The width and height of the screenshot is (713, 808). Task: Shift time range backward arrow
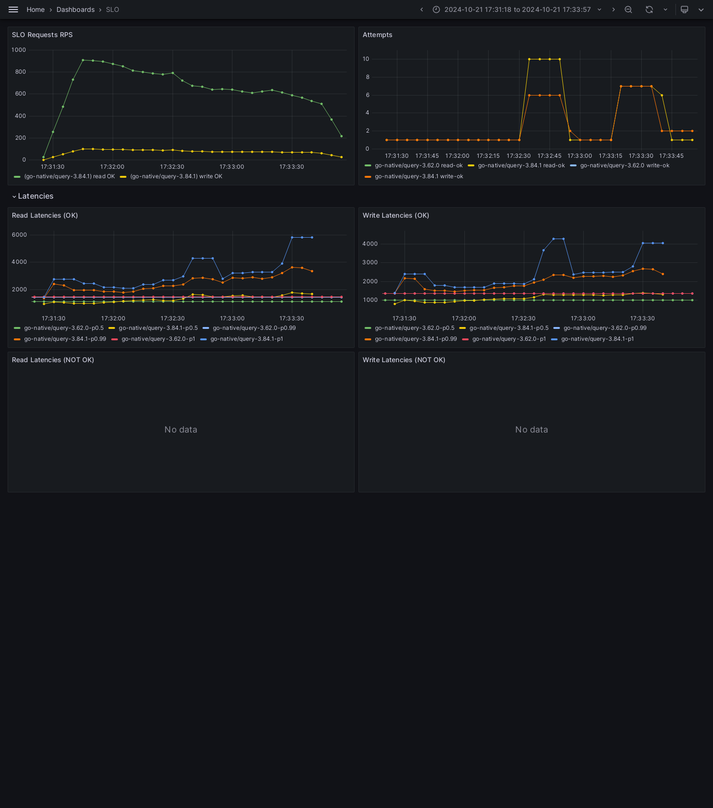point(422,10)
